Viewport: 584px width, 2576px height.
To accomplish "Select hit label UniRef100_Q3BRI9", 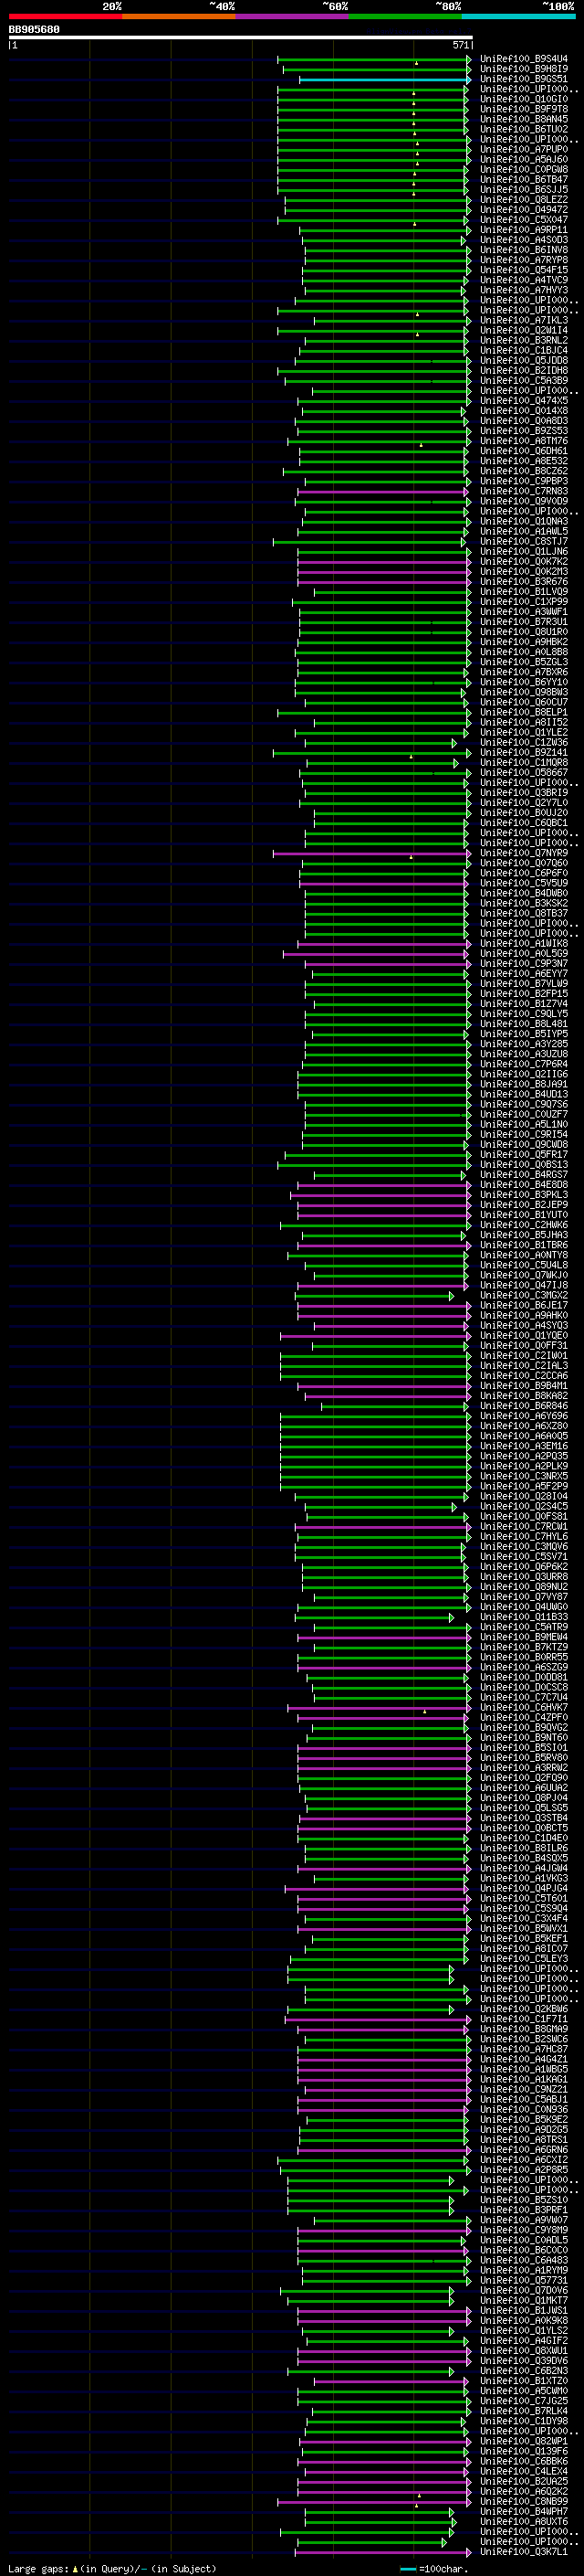I will coord(523,793).
